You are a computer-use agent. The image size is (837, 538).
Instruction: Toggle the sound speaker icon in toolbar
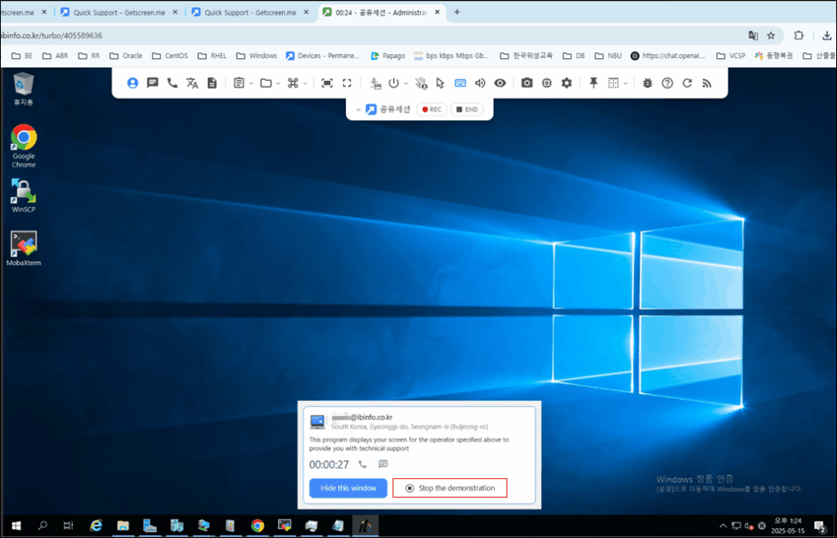coord(480,83)
